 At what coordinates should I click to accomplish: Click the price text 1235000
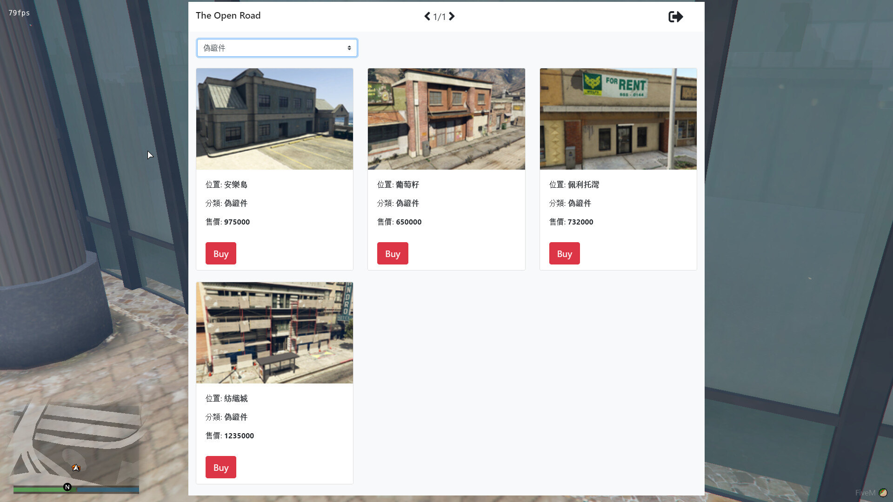[239, 436]
